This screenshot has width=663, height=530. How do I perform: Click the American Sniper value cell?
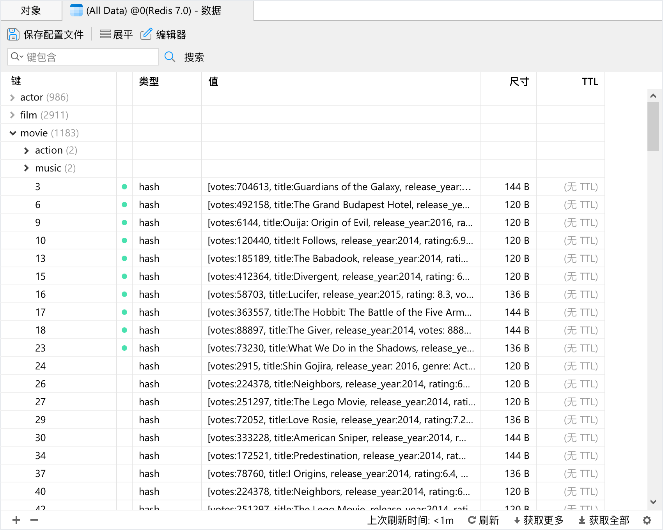click(x=340, y=438)
